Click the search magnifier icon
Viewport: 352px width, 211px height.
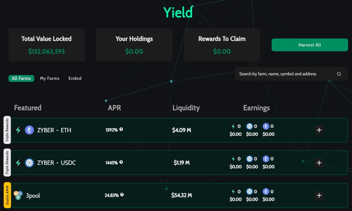click(339, 74)
